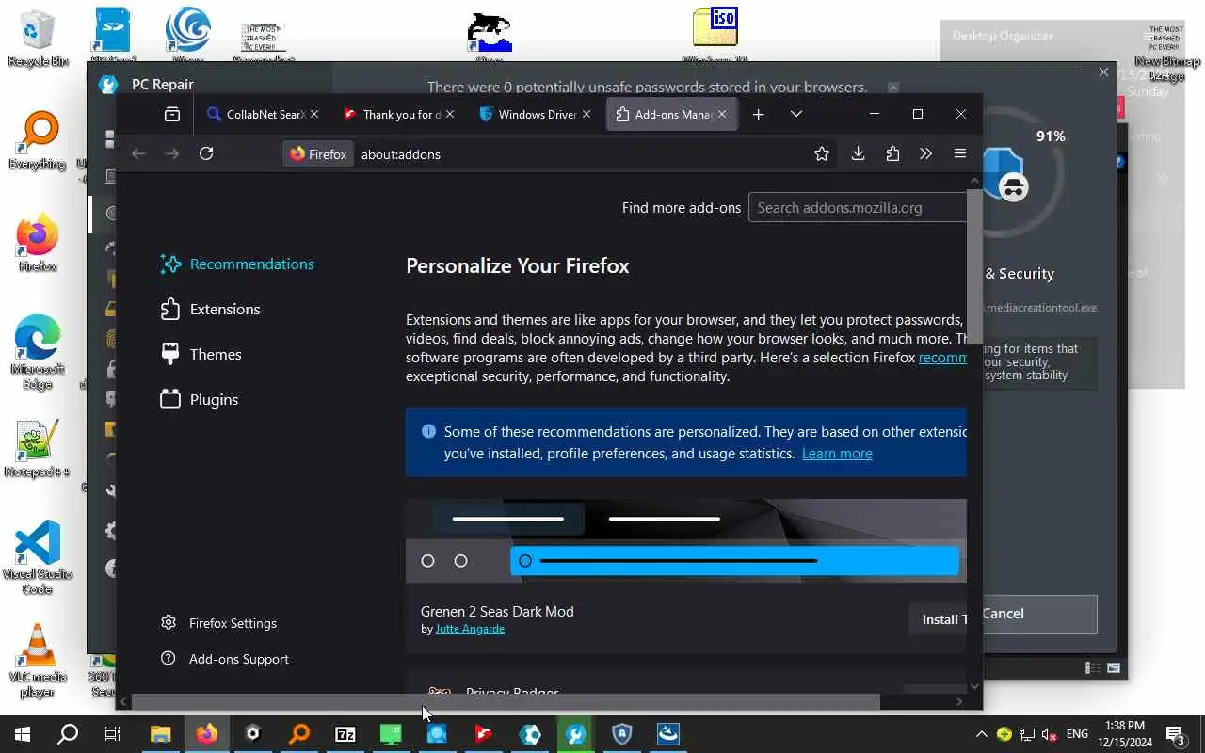Click the Firefox reload button
Image resolution: width=1205 pixels, height=753 pixels.
coord(206,154)
